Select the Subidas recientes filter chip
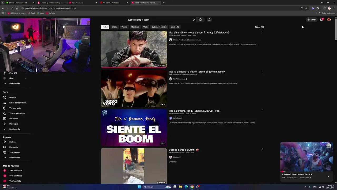337x190 pixels. (159, 27)
